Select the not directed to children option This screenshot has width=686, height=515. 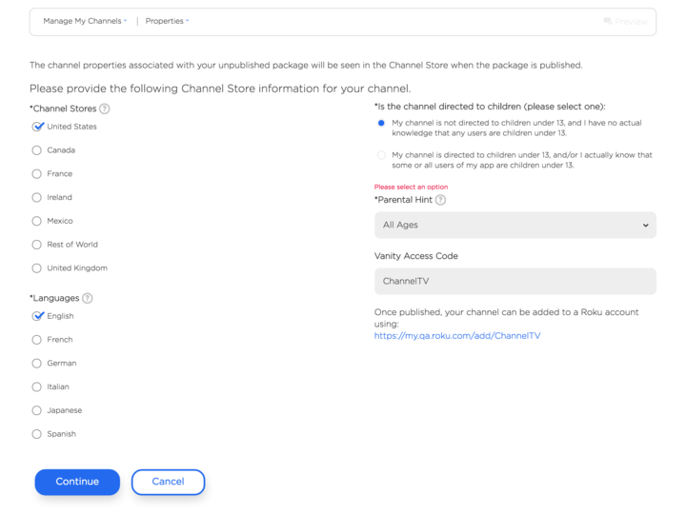[x=382, y=123]
